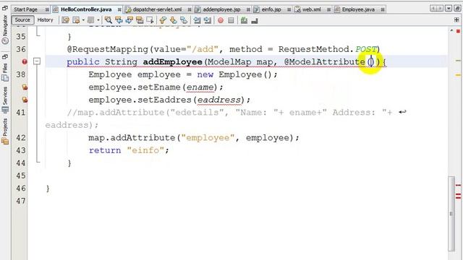Click the vertical scrollbar thumb
463x260 pixels.
[451, 213]
